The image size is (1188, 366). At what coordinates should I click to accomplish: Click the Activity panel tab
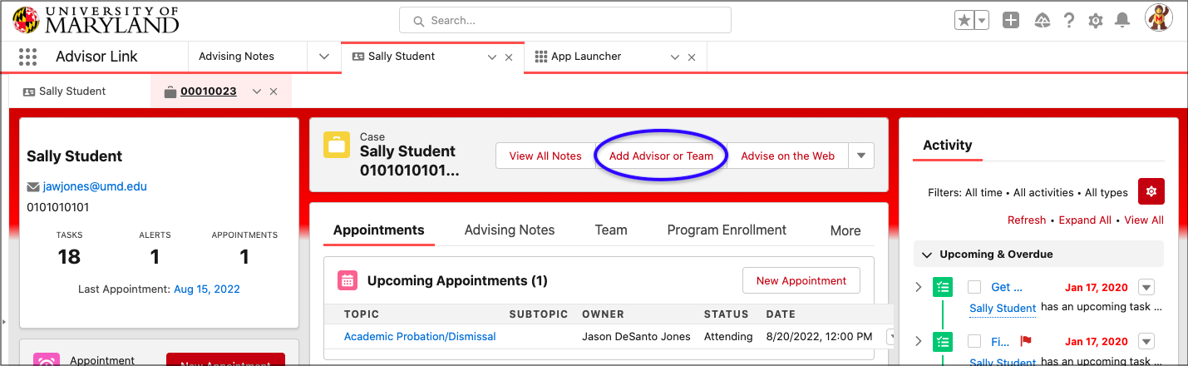point(947,145)
